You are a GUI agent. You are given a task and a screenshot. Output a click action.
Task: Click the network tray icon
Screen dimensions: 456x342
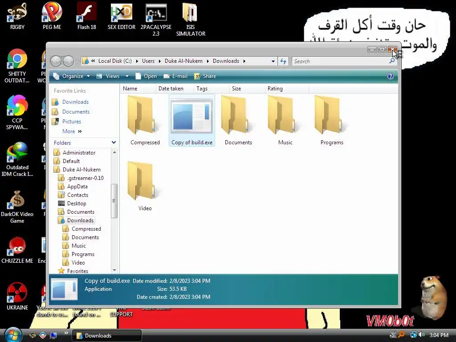(413, 335)
